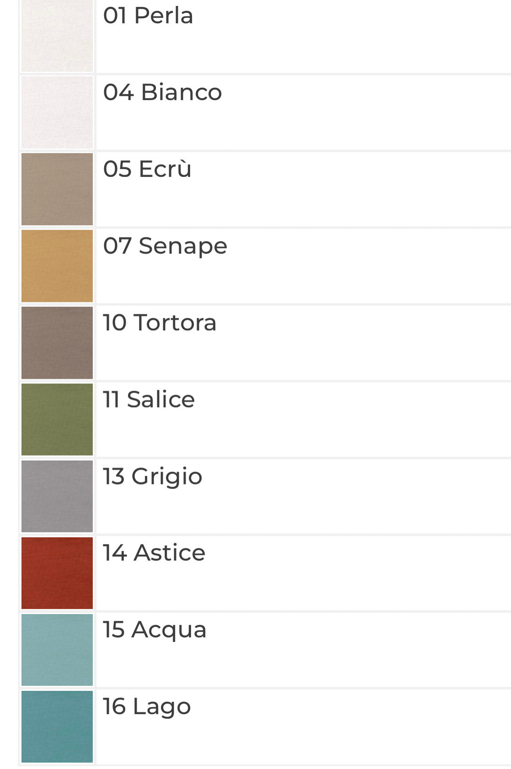Choose the 11 Salice green swatch

57,419
